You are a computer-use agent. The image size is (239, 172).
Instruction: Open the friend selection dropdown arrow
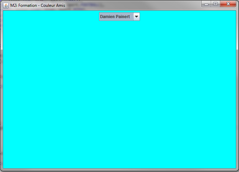(x=136, y=17)
